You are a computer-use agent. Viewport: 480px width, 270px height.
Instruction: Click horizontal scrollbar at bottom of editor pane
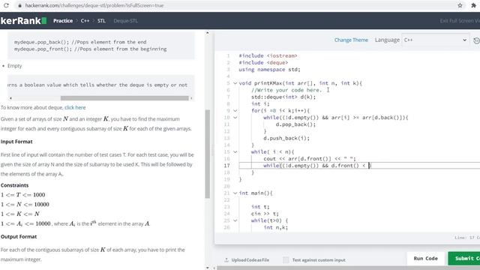[348, 268]
